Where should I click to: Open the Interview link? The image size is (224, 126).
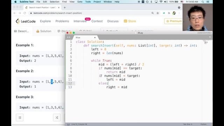point(80,21)
